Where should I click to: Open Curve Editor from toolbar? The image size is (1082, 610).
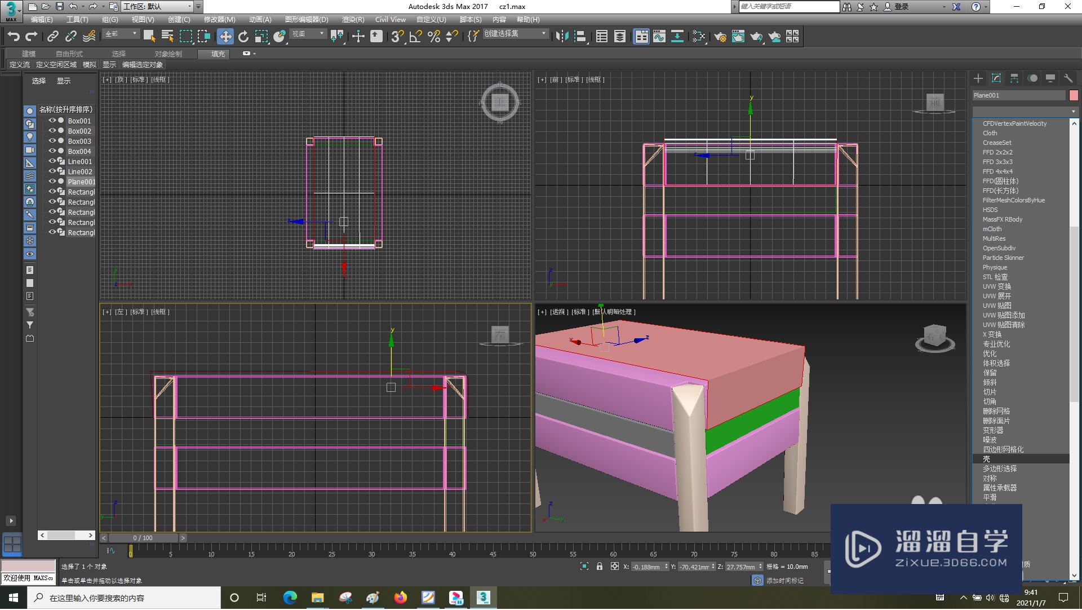pyautogui.click(x=659, y=37)
